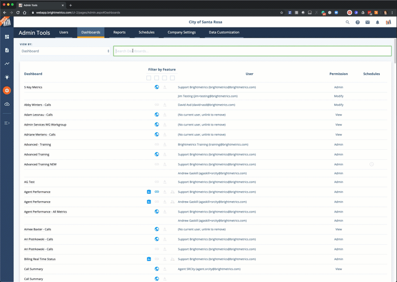Click globe icon for 5 Key Metrics
The height and width of the screenshot is (282, 397).
[x=157, y=87]
